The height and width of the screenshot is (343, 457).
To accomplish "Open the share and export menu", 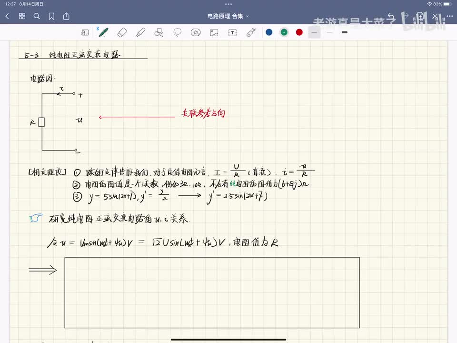I will tap(67, 16).
